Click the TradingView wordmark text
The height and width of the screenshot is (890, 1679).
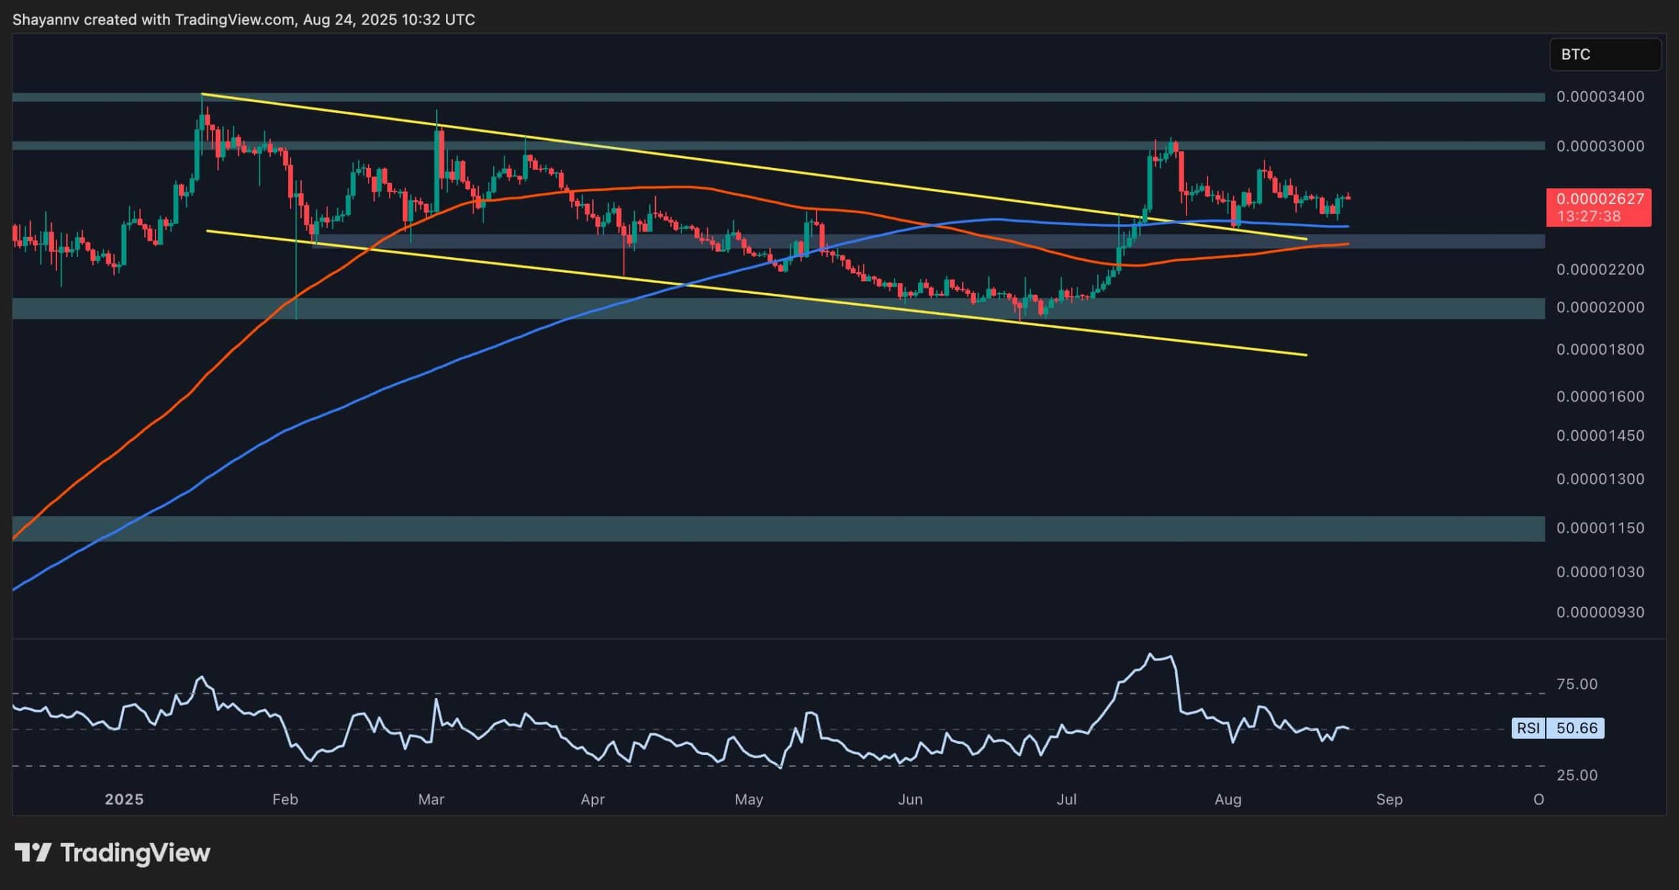135,853
